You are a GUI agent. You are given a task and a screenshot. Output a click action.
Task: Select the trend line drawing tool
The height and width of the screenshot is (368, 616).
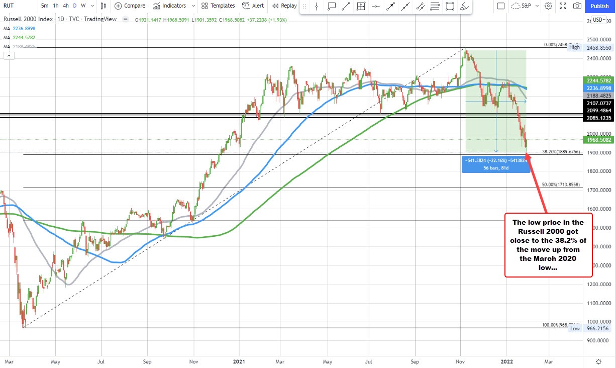pos(346,6)
